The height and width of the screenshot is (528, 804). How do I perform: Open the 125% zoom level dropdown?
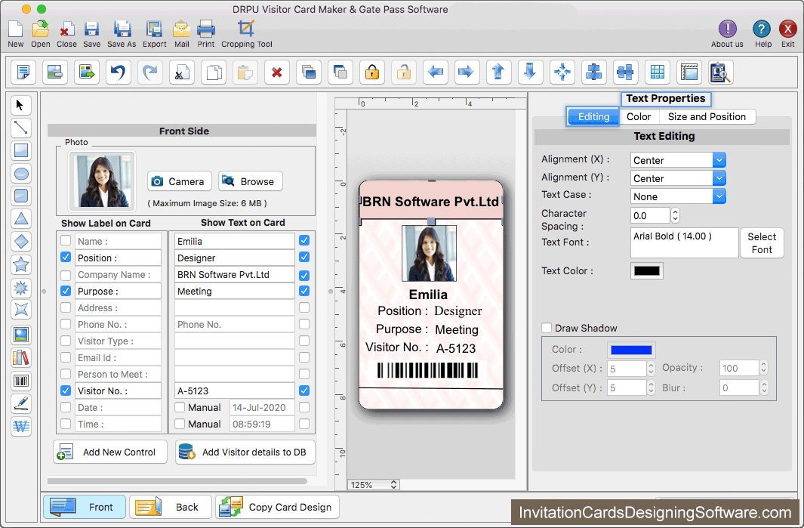pyautogui.click(x=373, y=485)
